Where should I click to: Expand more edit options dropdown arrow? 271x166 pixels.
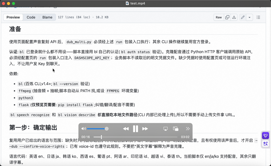click(x=249, y=17)
